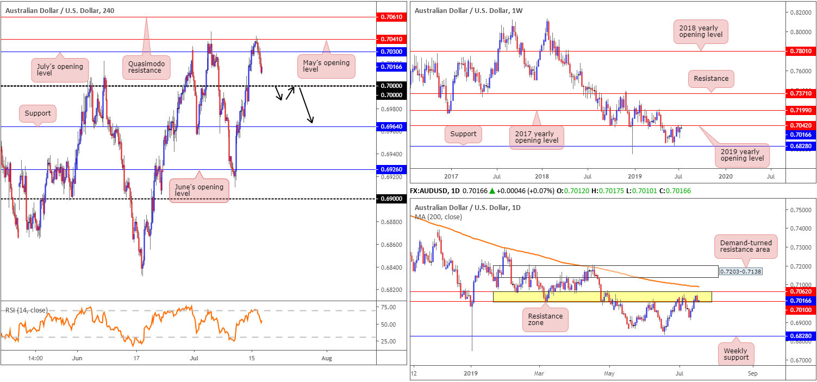
Task: Click the red 0.73710 price label
Action: tap(801, 93)
